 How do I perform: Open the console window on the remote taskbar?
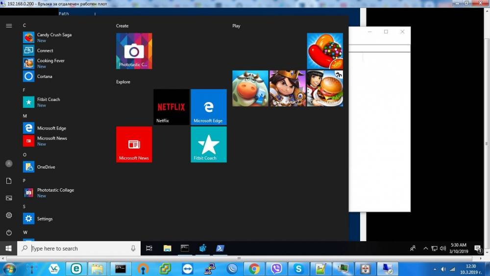[x=185, y=249]
